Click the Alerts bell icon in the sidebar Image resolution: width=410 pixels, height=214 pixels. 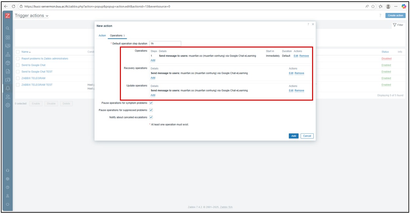8,88
